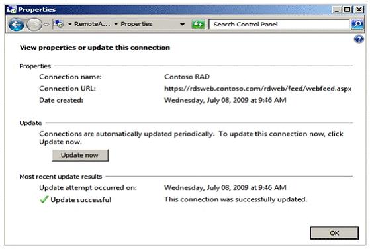Select the Properties breadcrumb segment
370x249 pixels.
(x=136, y=24)
